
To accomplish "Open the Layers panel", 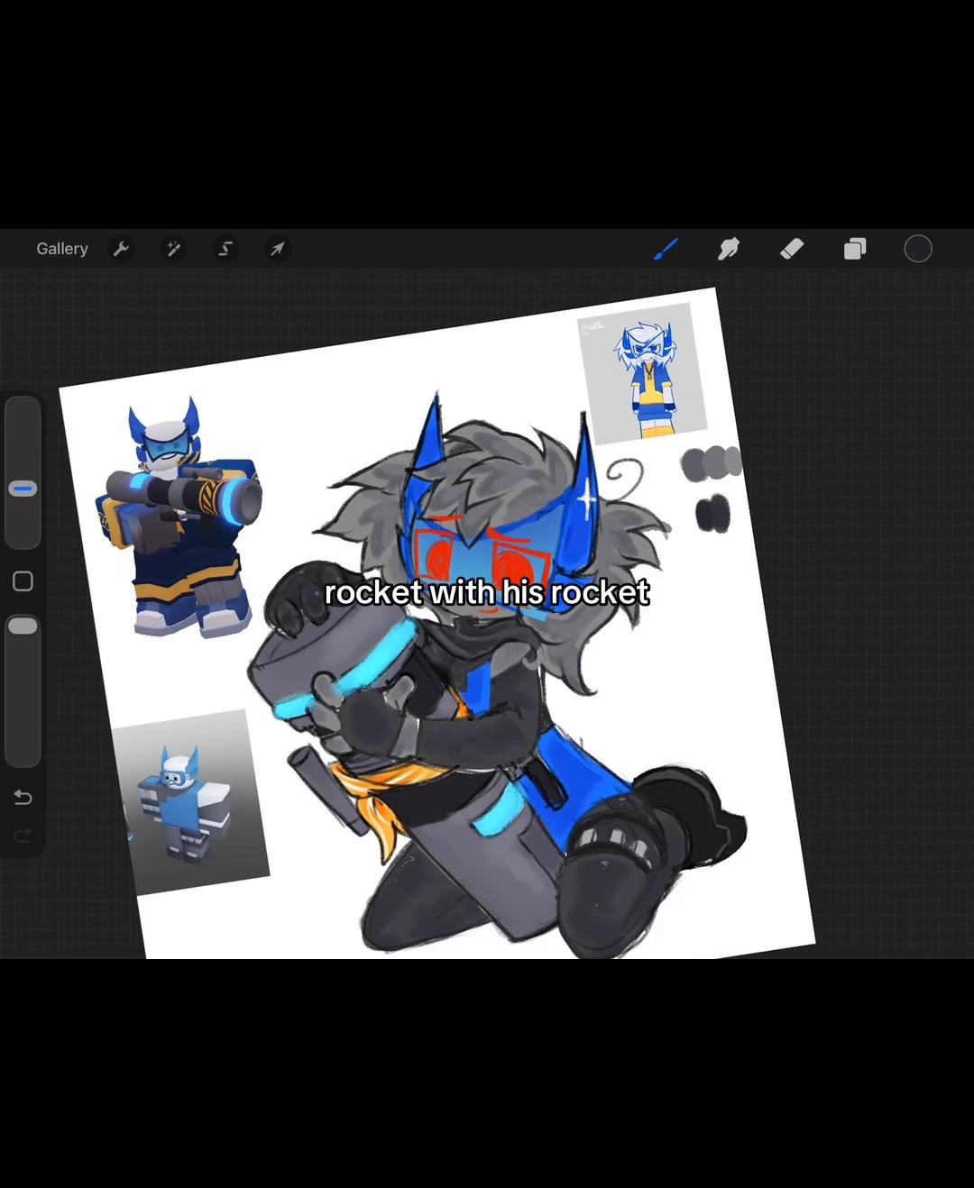I will pyautogui.click(x=855, y=249).
